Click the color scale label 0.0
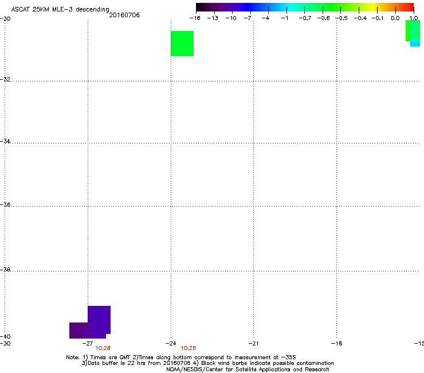Viewport: 424px width, 373px height. coord(395,18)
